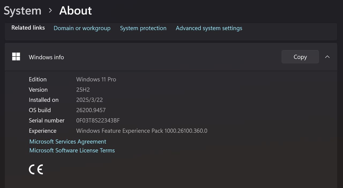Viewport: 343px width, 188px height.
Task: Click the breadcrumb arrow between System and About
Action: click(x=50, y=10)
